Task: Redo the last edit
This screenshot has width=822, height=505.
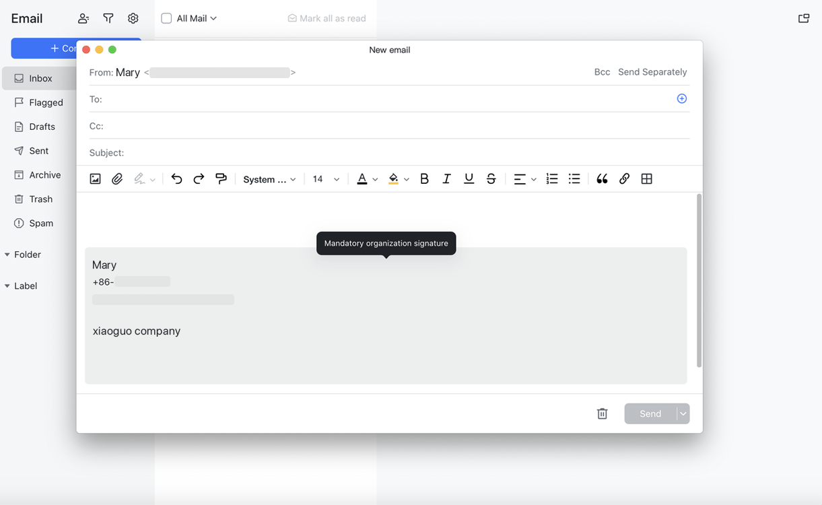Action: pyautogui.click(x=199, y=178)
